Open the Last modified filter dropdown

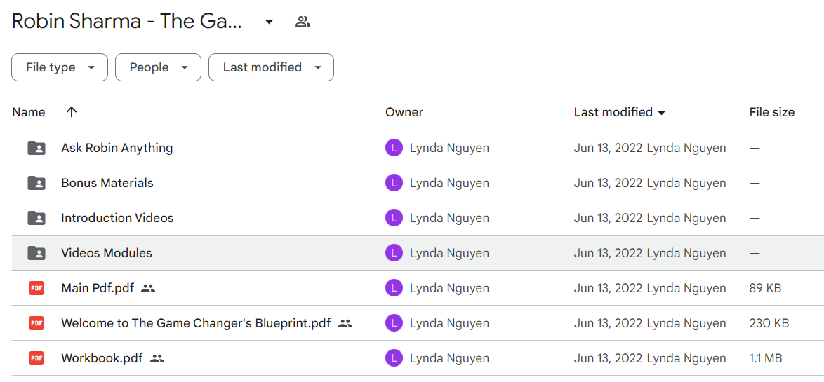tap(271, 67)
